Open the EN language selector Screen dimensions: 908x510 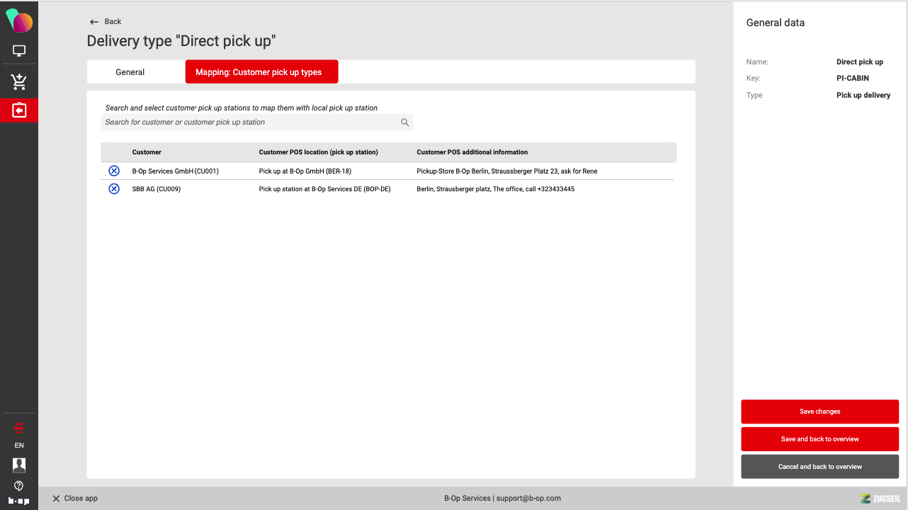tap(19, 446)
